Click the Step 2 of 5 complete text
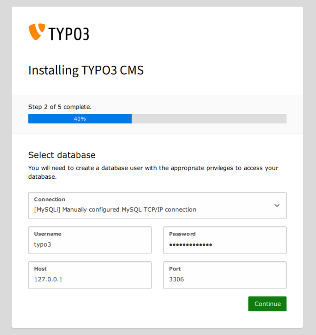Image resolution: width=316 pixels, height=335 pixels. (60, 107)
